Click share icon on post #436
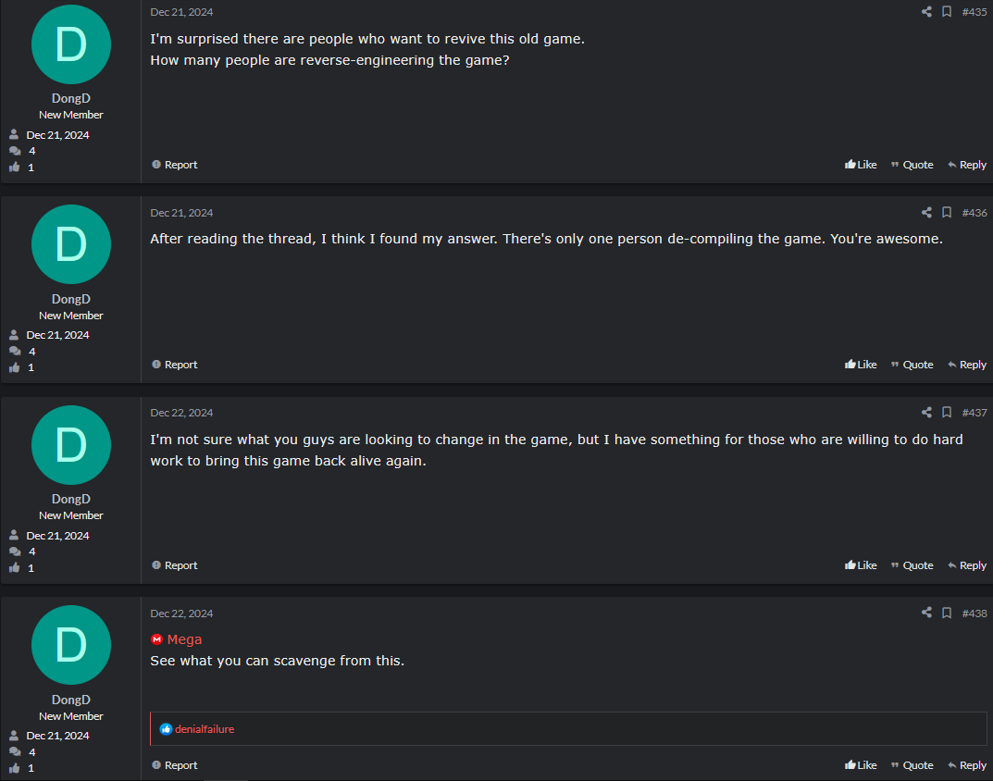Screen dimensions: 993x781 (x=926, y=212)
